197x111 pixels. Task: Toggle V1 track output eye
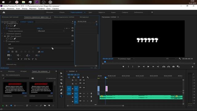click(x=84, y=88)
